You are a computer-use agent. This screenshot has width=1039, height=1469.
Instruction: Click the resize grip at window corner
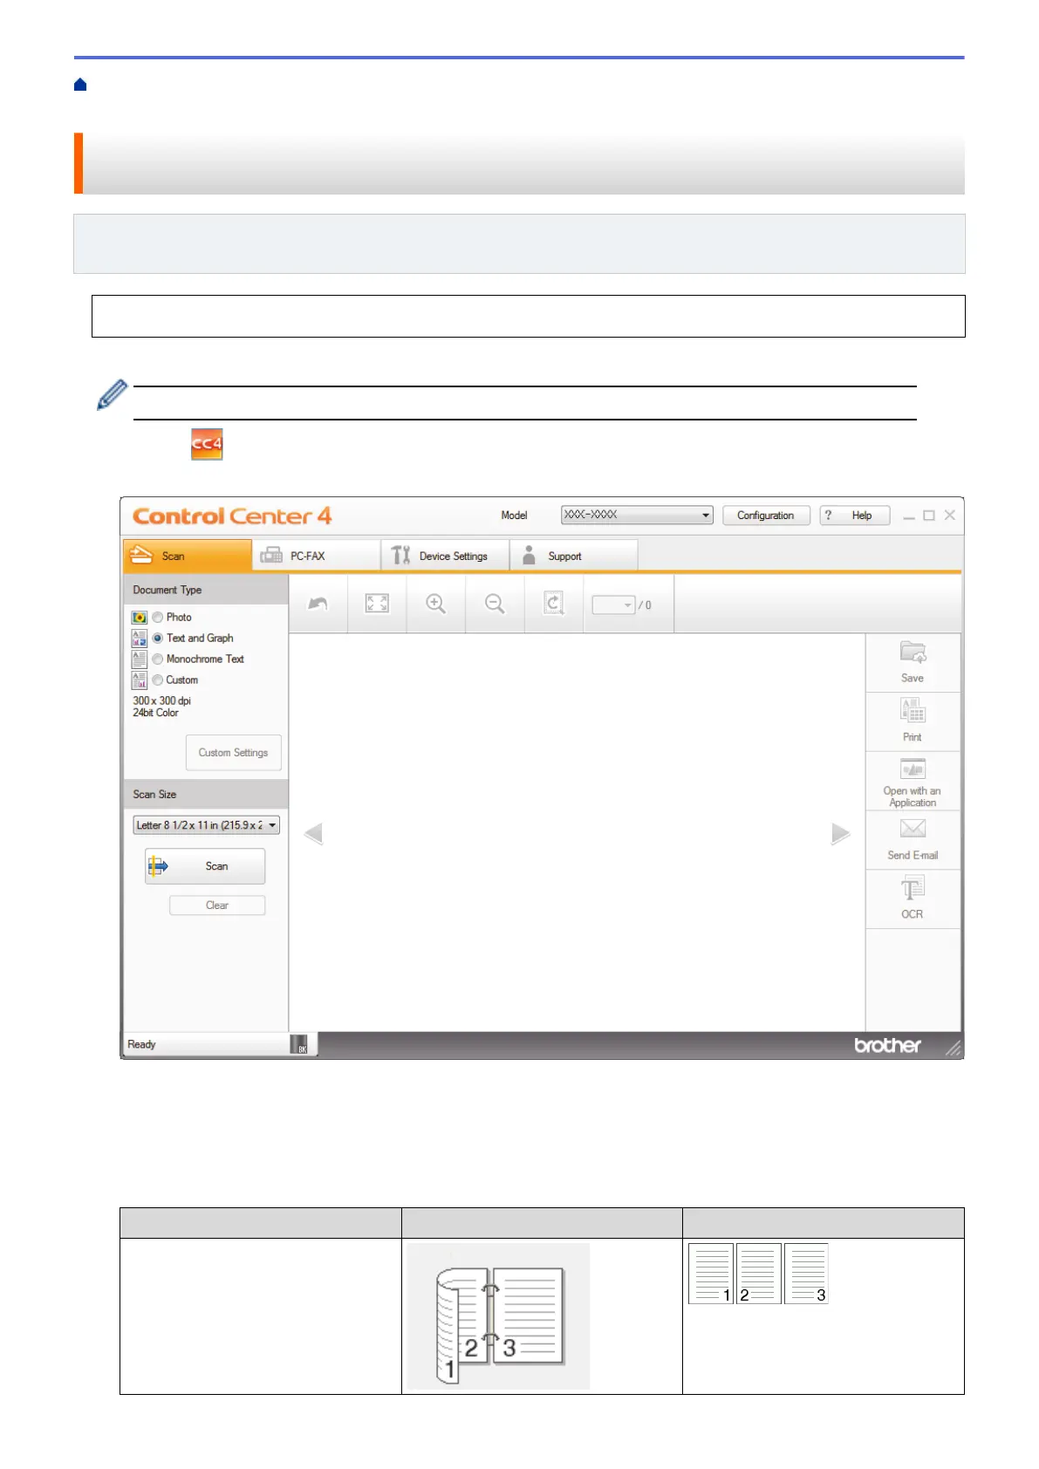[x=954, y=1048]
